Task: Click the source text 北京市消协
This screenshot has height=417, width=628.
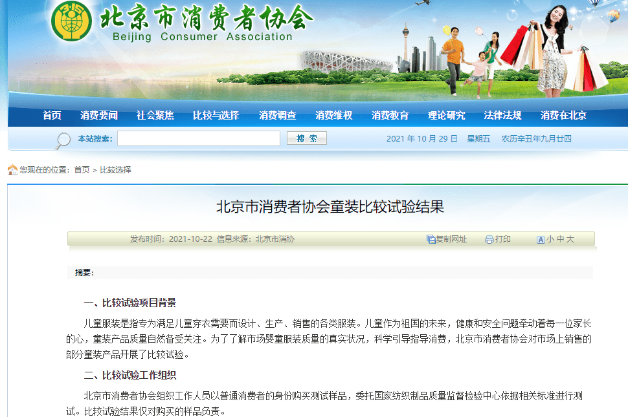Action: click(275, 239)
